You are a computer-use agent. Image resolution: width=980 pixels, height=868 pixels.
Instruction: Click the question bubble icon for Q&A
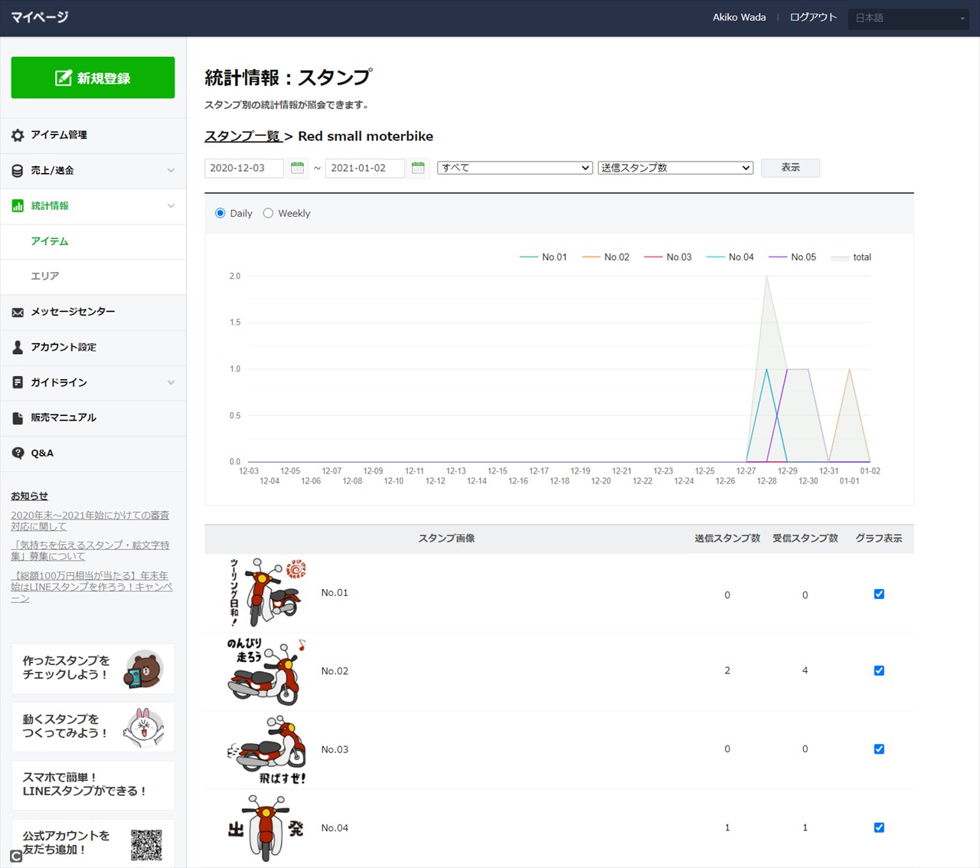pyautogui.click(x=18, y=454)
